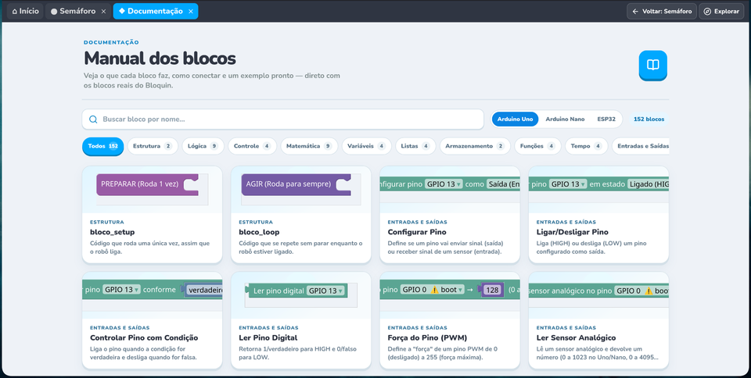Viewport: 751px width, 378px height.
Task: Click the 128 value in PWM block
Action: (492, 290)
